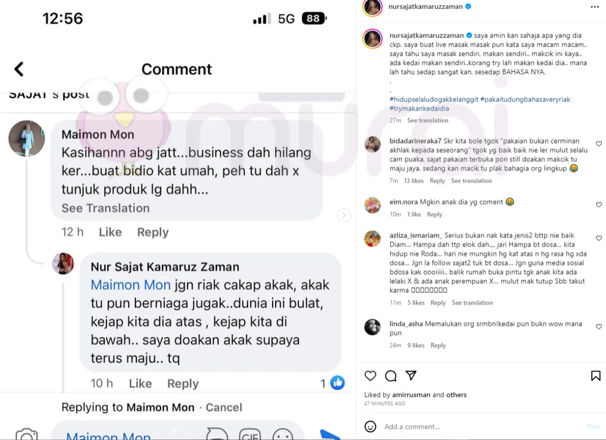This screenshot has height=440, width=606.
Task: Toggle like heart on linda_asha comment
Action: pyautogui.click(x=599, y=327)
